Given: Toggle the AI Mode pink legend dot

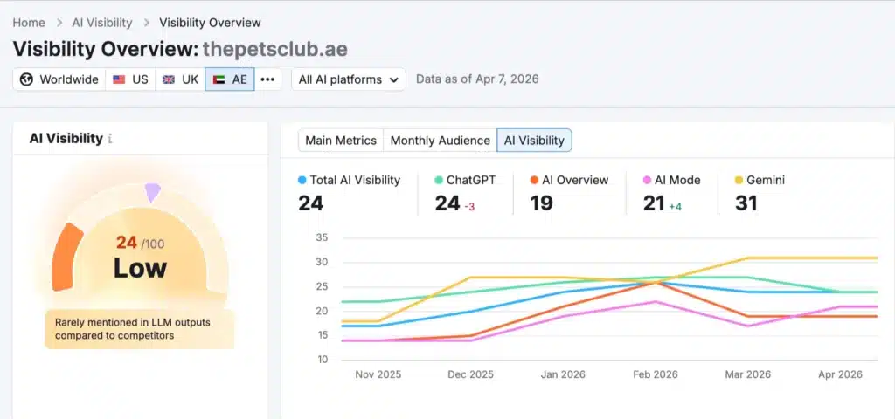Looking at the screenshot, I should point(647,180).
